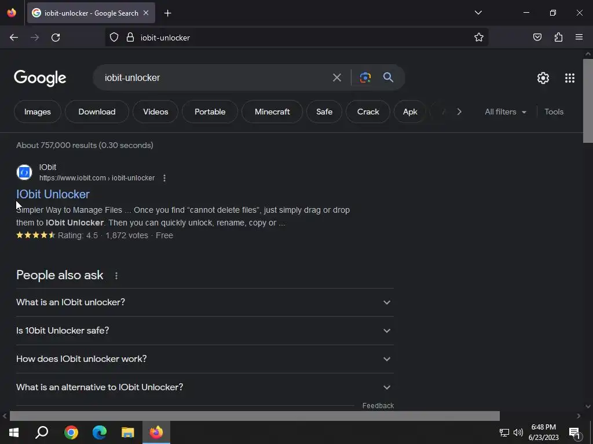Reload the page with the refresh icon
593x444 pixels.
(56, 38)
